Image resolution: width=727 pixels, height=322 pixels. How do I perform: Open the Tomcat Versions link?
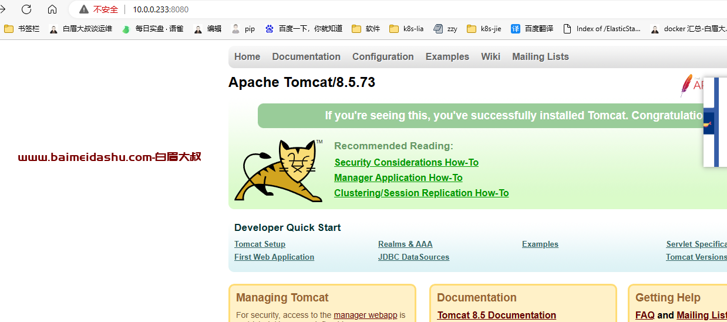696,257
